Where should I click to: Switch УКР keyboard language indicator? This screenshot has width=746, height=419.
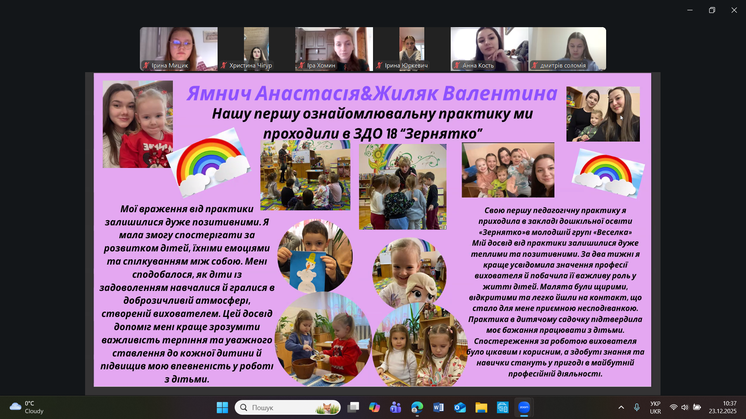[x=655, y=407]
